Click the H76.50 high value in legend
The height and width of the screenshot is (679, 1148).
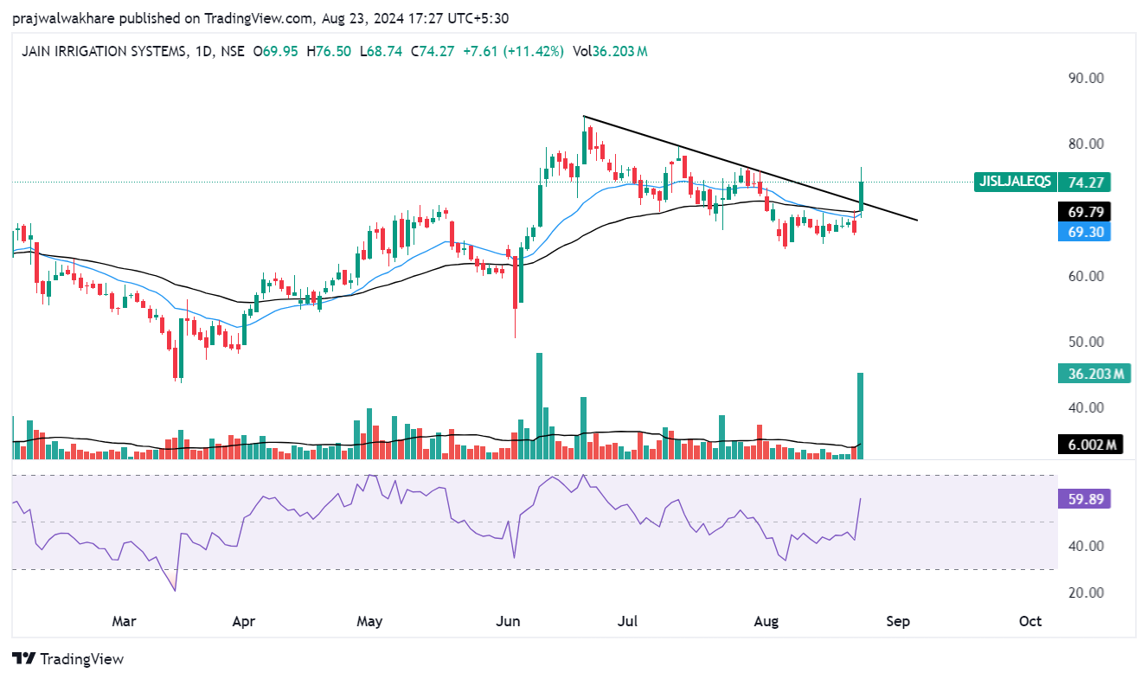[328, 52]
